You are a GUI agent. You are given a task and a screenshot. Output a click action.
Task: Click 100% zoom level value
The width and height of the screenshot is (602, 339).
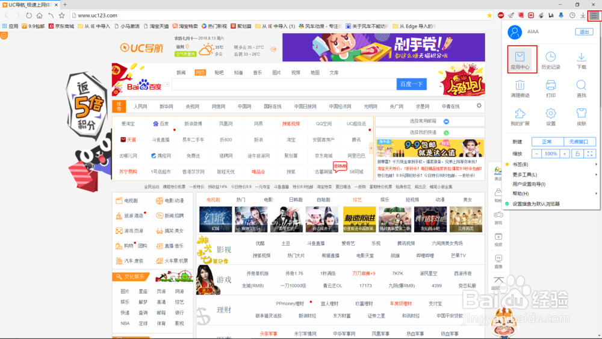tap(551, 154)
